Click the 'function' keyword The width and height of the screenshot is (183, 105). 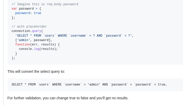23,44
